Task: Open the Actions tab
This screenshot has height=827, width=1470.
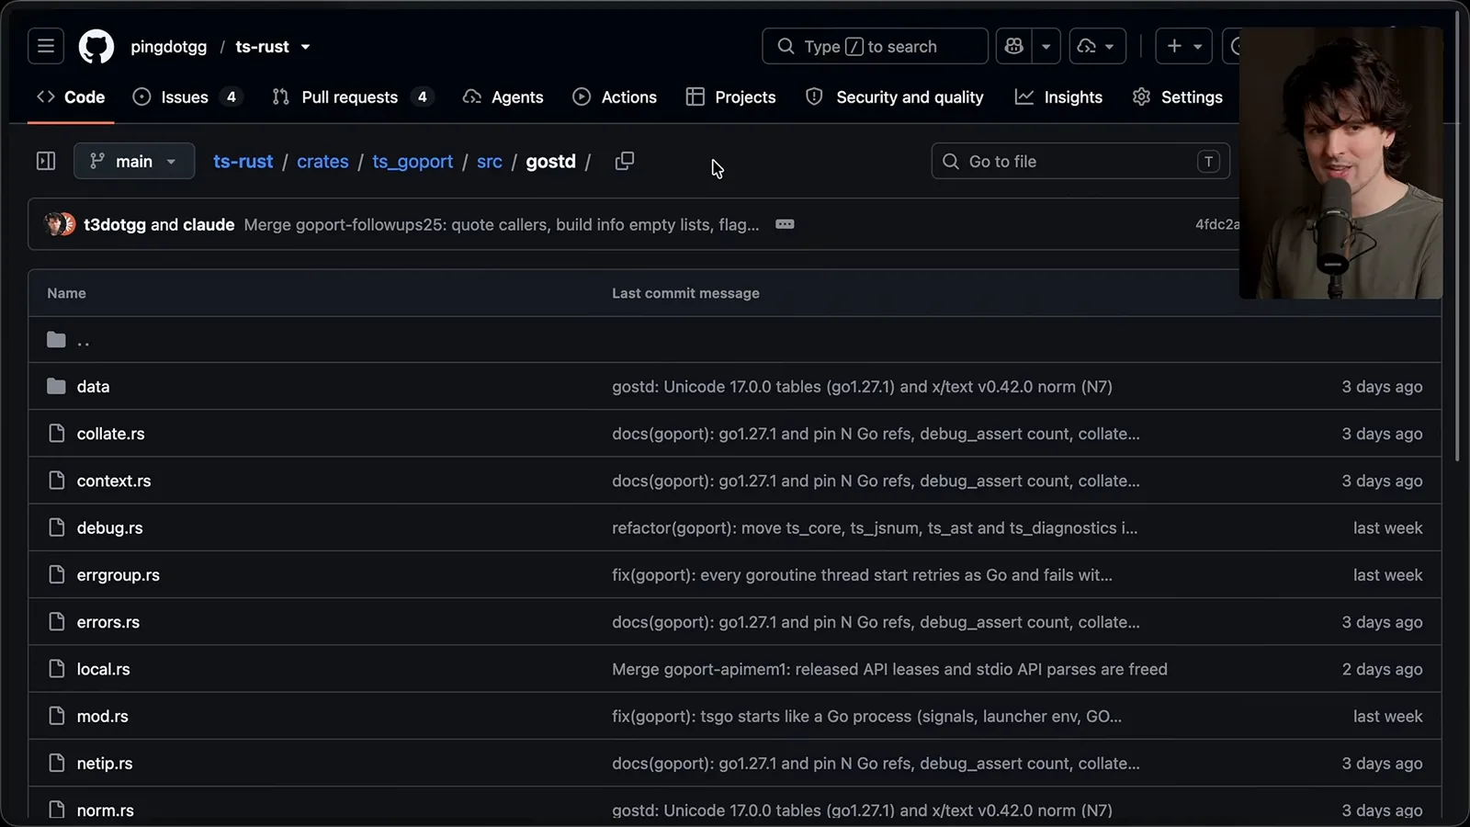Action: pyautogui.click(x=615, y=96)
